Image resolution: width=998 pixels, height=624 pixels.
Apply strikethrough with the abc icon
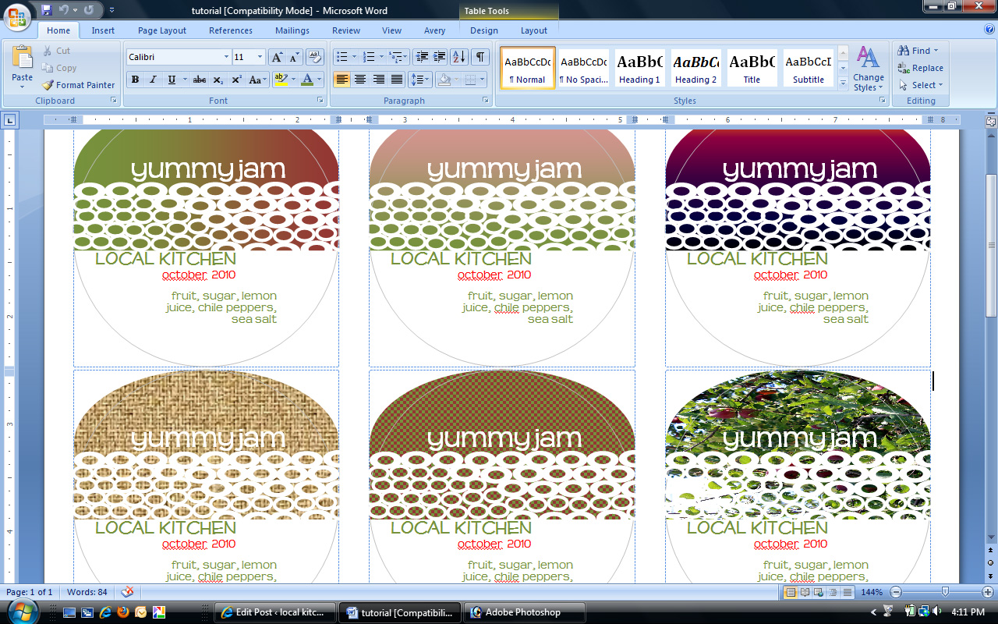tap(200, 80)
